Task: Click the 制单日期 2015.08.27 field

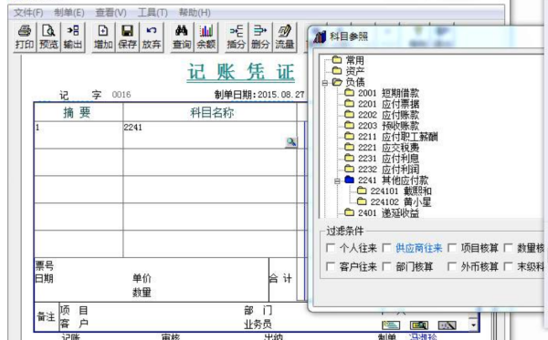Action: pos(259,95)
